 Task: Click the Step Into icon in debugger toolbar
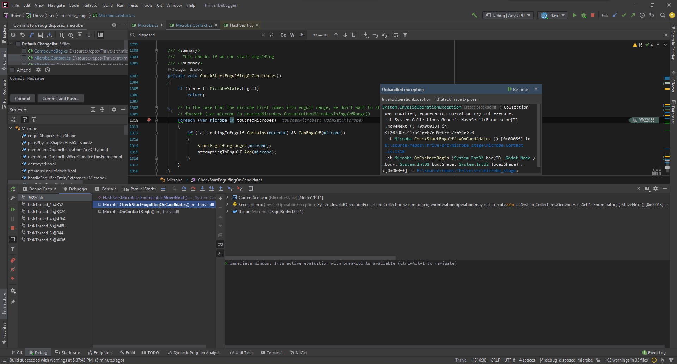pos(202,189)
